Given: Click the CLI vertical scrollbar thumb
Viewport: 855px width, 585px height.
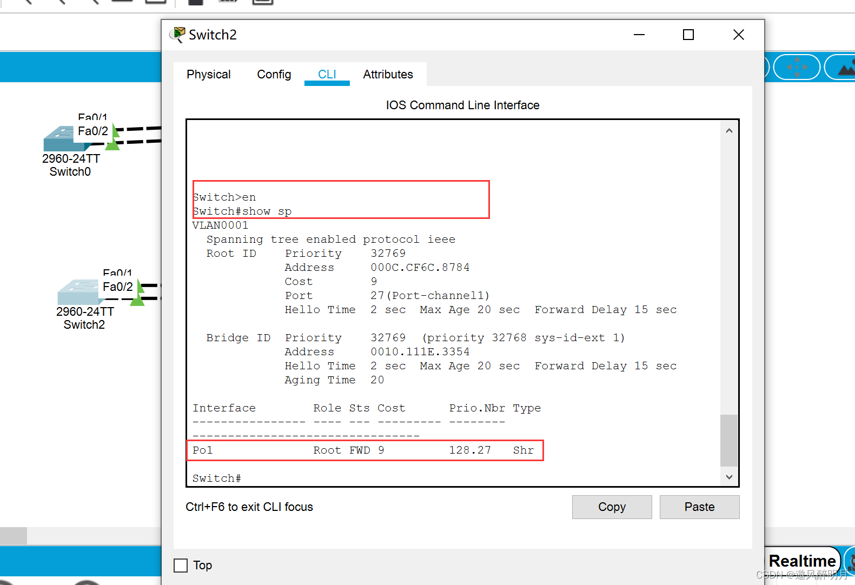Looking at the screenshot, I should [729, 440].
